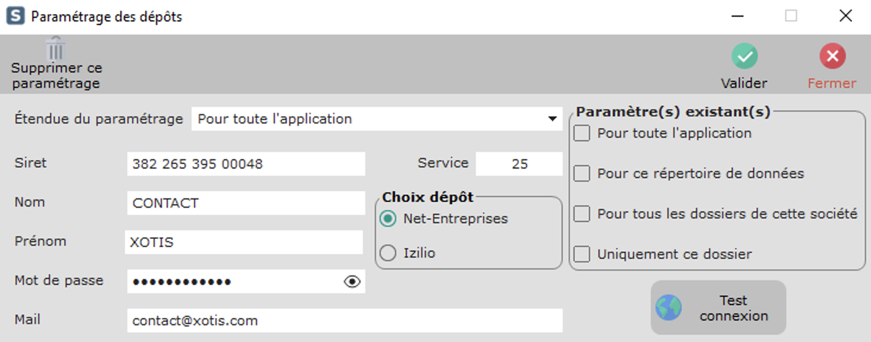The height and width of the screenshot is (342, 871).
Task: Click the Service number field
Action: point(519,164)
